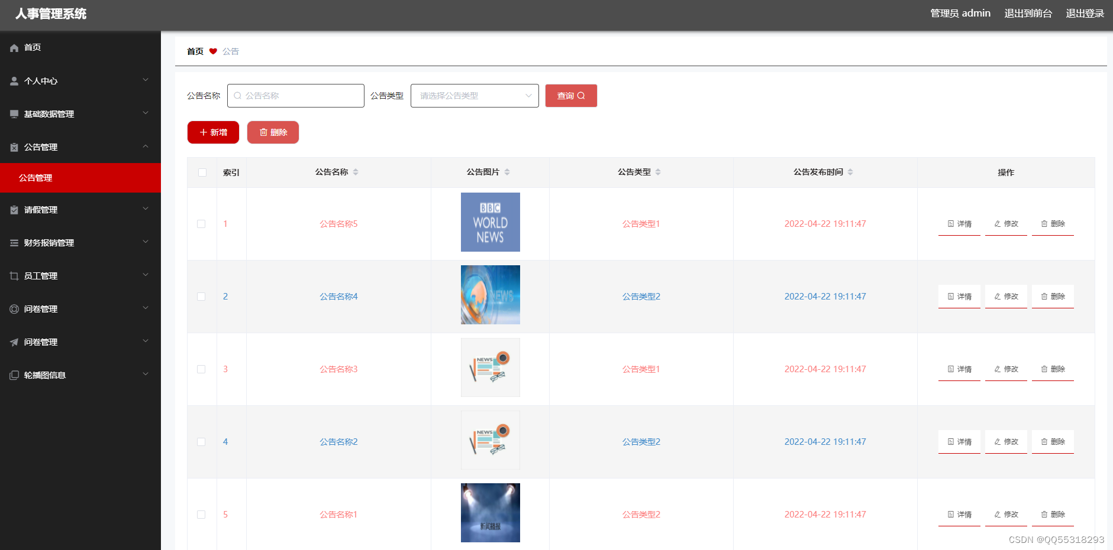Screen dimensions: 1113x550
Task: Expand the 请假管理 menu chevron
Action: pos(146,209)
